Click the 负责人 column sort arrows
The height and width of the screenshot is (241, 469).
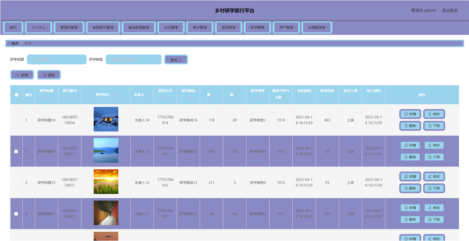[147, 95]
